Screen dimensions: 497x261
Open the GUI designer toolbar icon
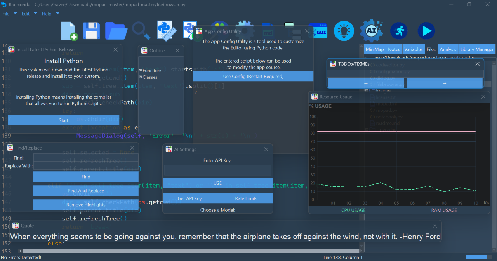[321, 31]
